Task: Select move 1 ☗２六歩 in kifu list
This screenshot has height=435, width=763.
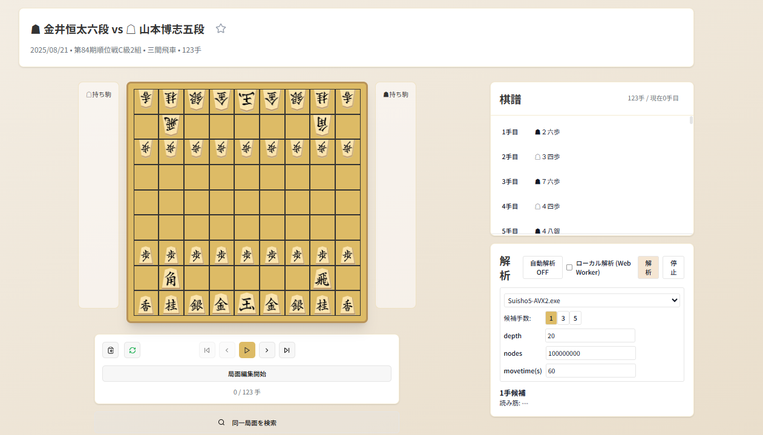Action: point(547,132)
